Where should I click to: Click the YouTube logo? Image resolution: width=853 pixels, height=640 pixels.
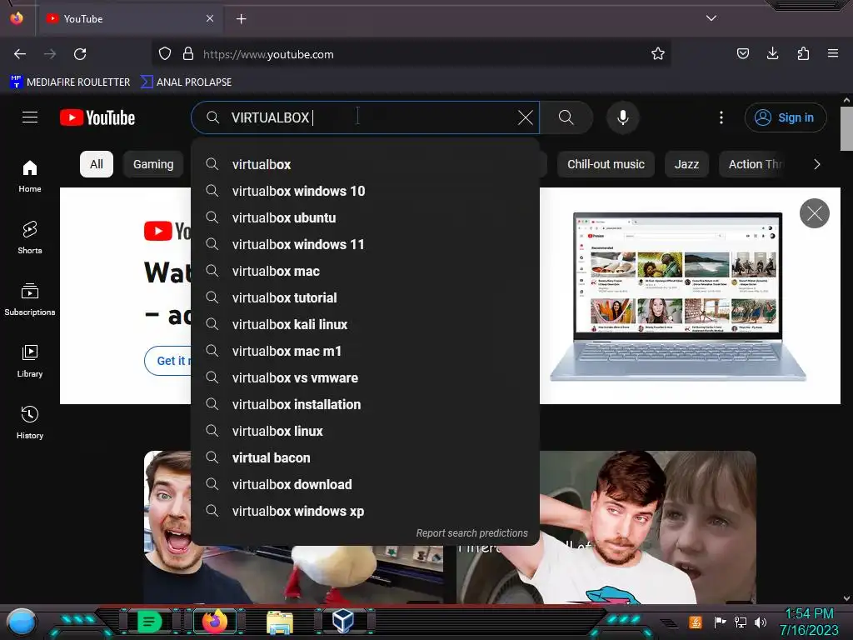97,117
